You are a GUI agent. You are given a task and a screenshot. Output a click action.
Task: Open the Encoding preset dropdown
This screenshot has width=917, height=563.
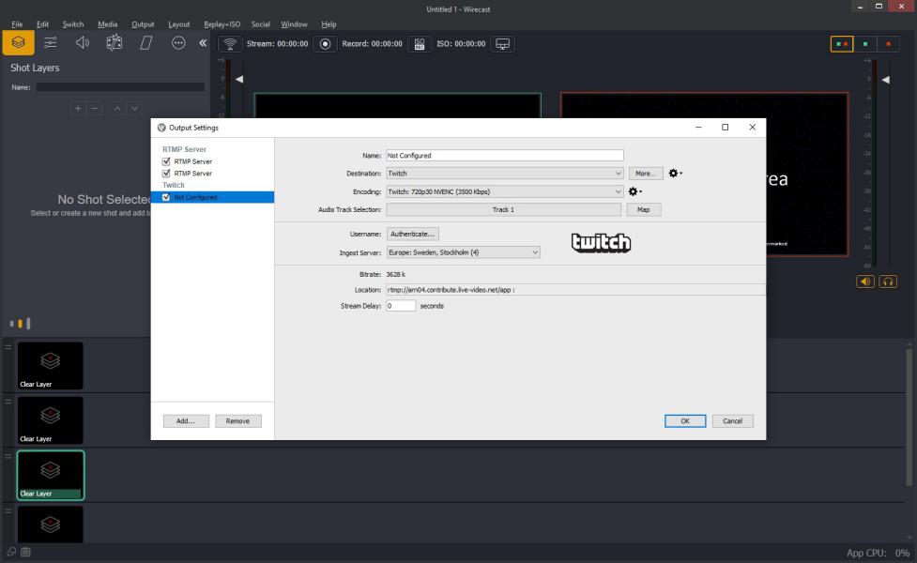(505, 191)
